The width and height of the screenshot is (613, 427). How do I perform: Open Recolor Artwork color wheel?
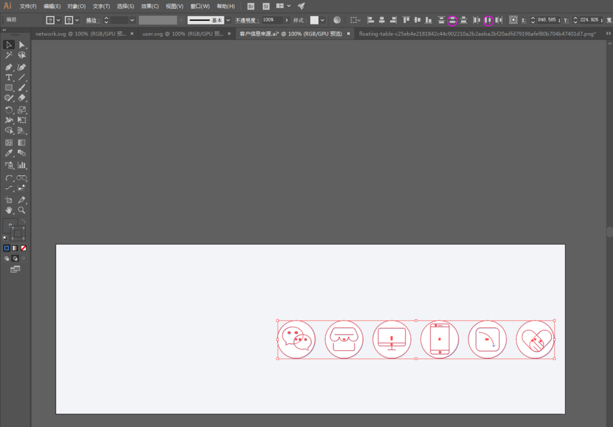pos(337,20)
